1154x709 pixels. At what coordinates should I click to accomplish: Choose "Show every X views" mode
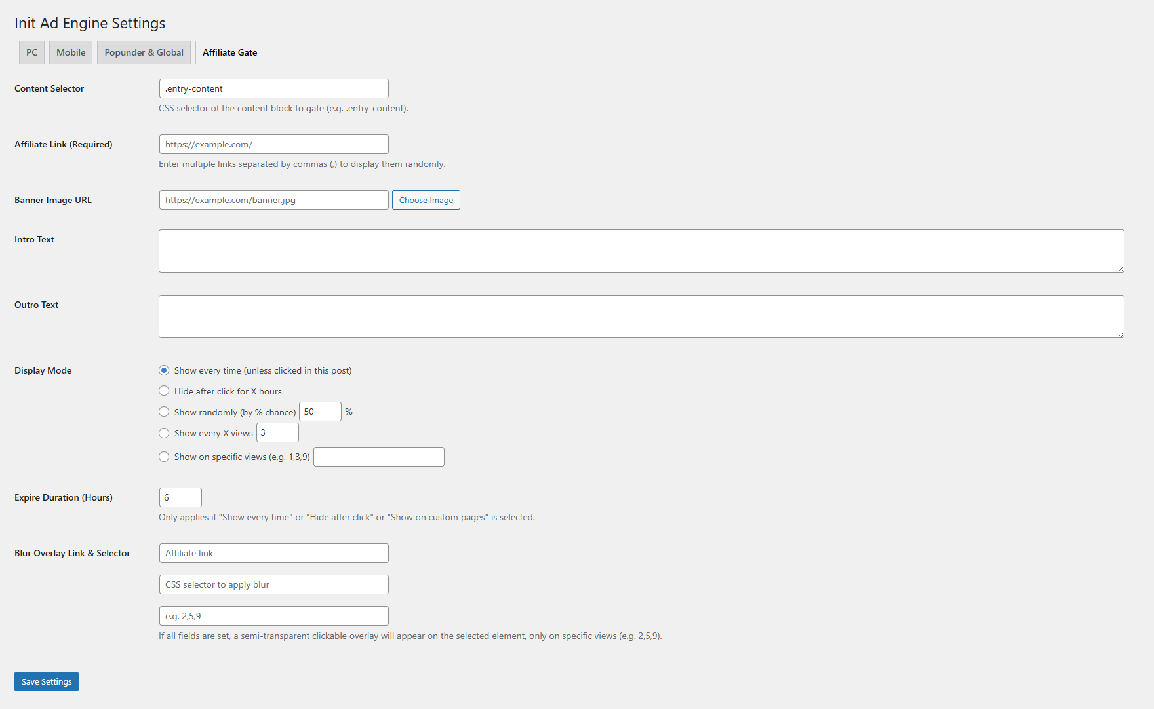tap(164, 433)
